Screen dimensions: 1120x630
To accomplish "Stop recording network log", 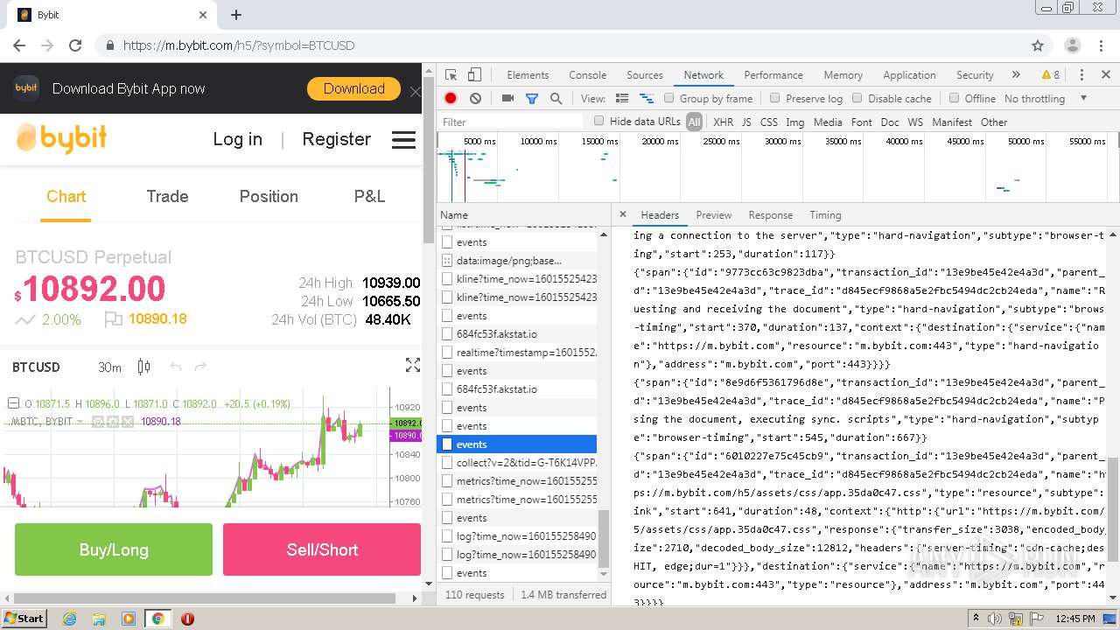I will pyautogui.click(x=451, y=99).
